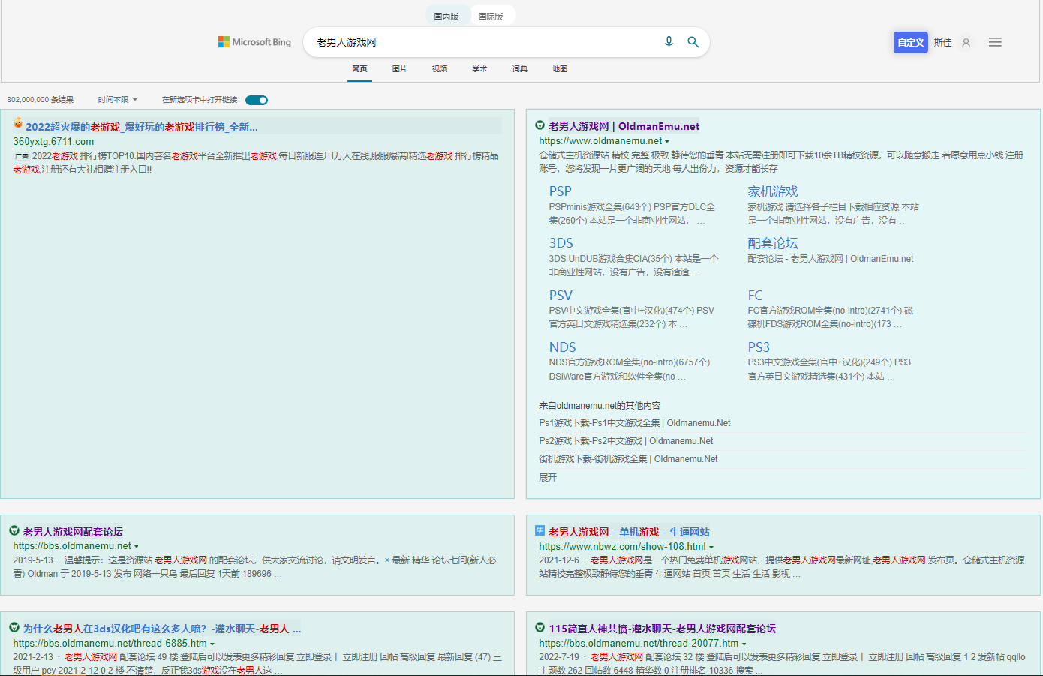This screenshot has height=676, width=1043.
Task: Open 为什么老男人在3ds汉化吧有这么多人喷 result
Action: tap(162, 629)
